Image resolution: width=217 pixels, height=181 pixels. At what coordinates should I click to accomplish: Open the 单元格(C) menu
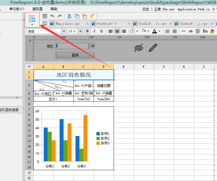(x=17, y=9)
